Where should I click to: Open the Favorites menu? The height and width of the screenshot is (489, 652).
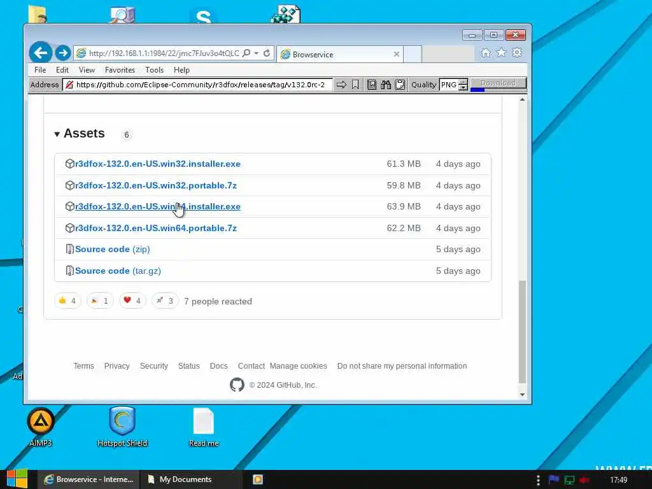(120, 70)
